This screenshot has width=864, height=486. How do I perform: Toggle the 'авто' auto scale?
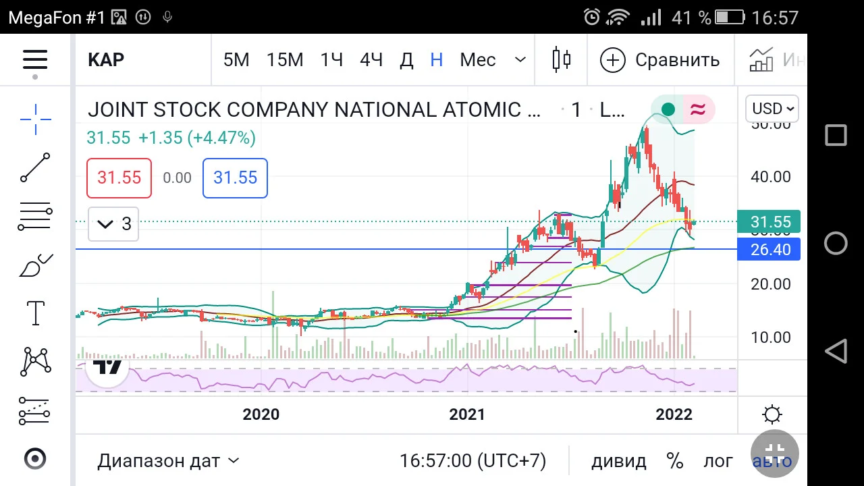click(x=772, y=461)
